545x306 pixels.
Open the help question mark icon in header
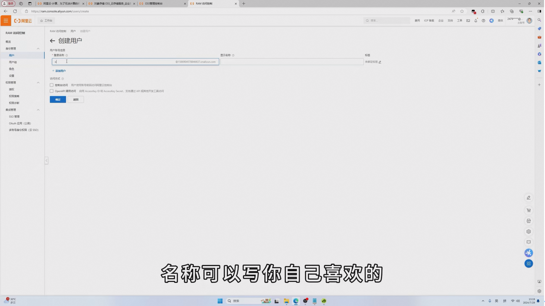tap(483, 21)
